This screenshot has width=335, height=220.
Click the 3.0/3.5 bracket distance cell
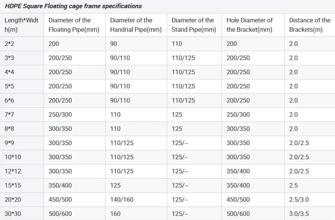[x=299, y=214]
